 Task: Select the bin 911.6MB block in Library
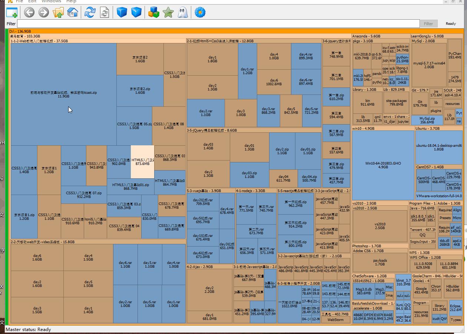click(x=367, y=103)
